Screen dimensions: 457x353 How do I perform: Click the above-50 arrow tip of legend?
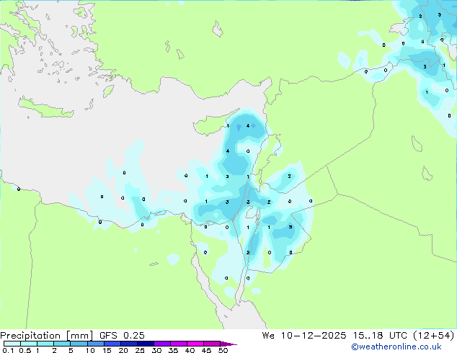point(228,344)
